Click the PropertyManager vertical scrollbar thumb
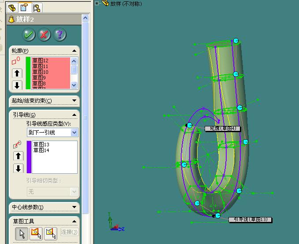The image size is (299, 244). click(x=85, y=118)
